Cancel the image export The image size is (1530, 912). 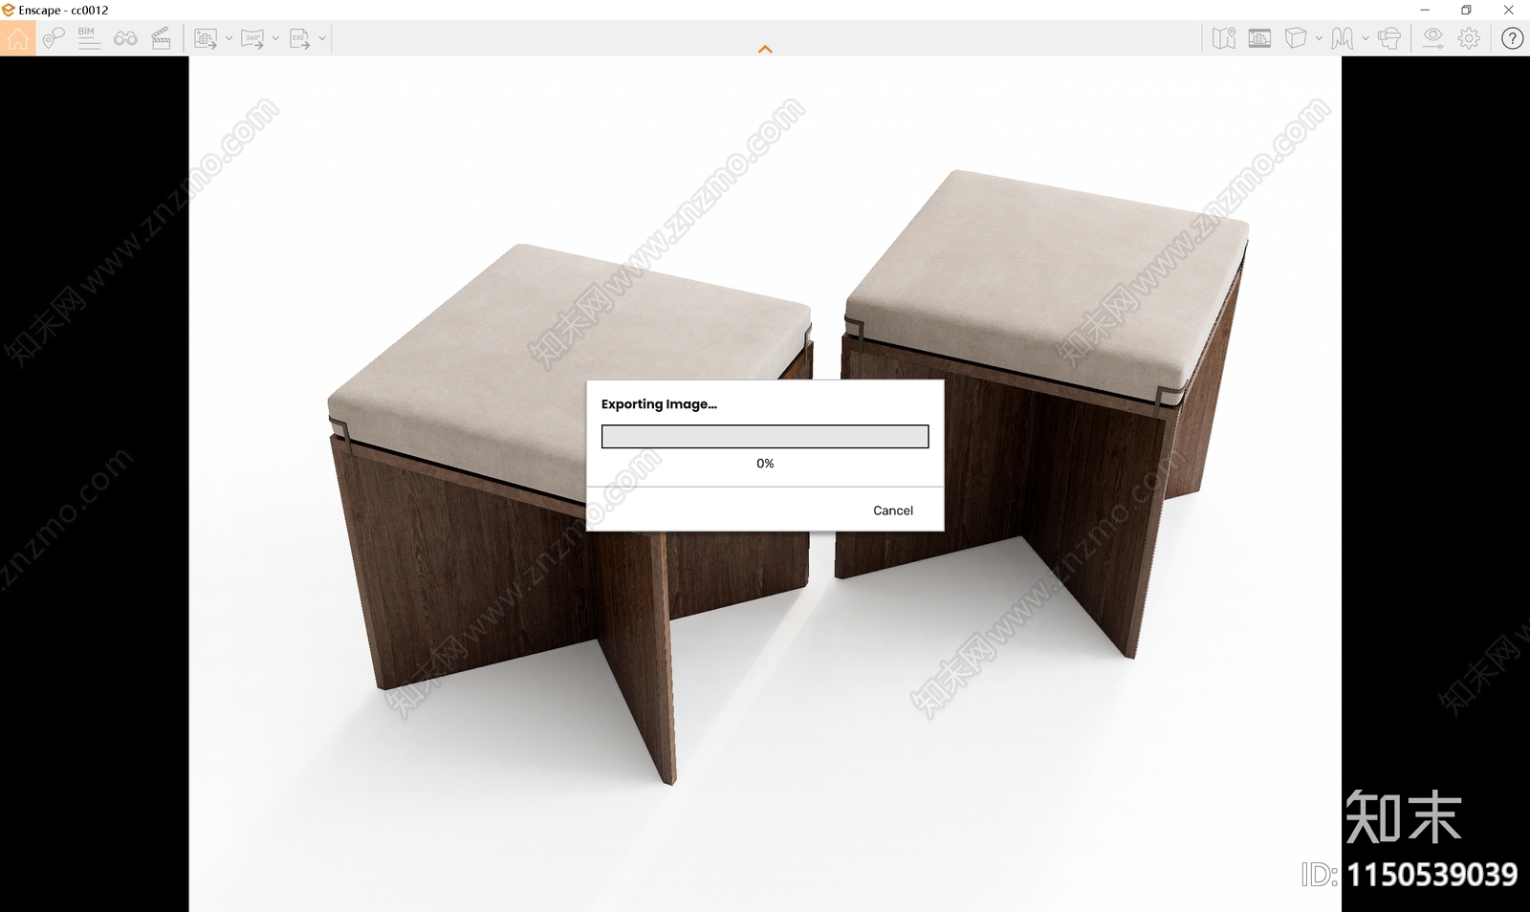pos(893,510)
